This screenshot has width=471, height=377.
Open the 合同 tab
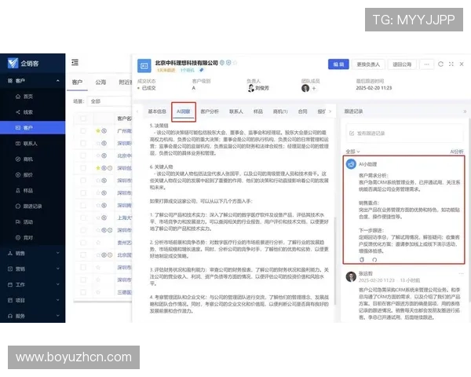point(302,112)
